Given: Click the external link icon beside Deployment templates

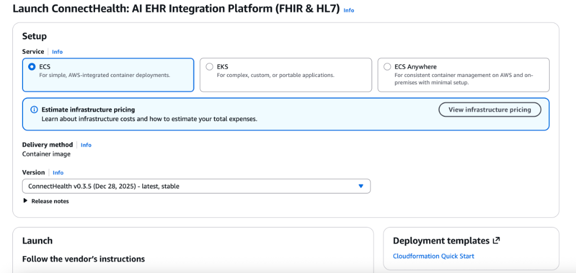Looking at the screenshot, I should point(496,240).
